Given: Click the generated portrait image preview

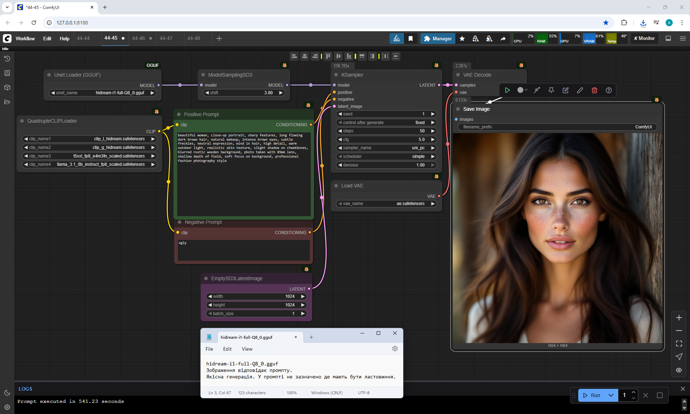Looking at the screenshot, I should point(557,237).
